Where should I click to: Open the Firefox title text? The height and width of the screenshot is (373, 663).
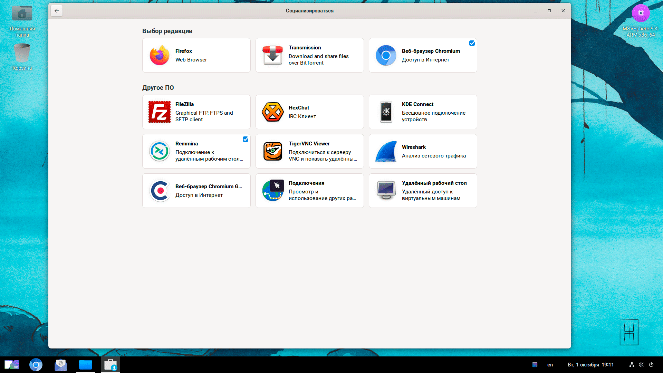point(184,51)
